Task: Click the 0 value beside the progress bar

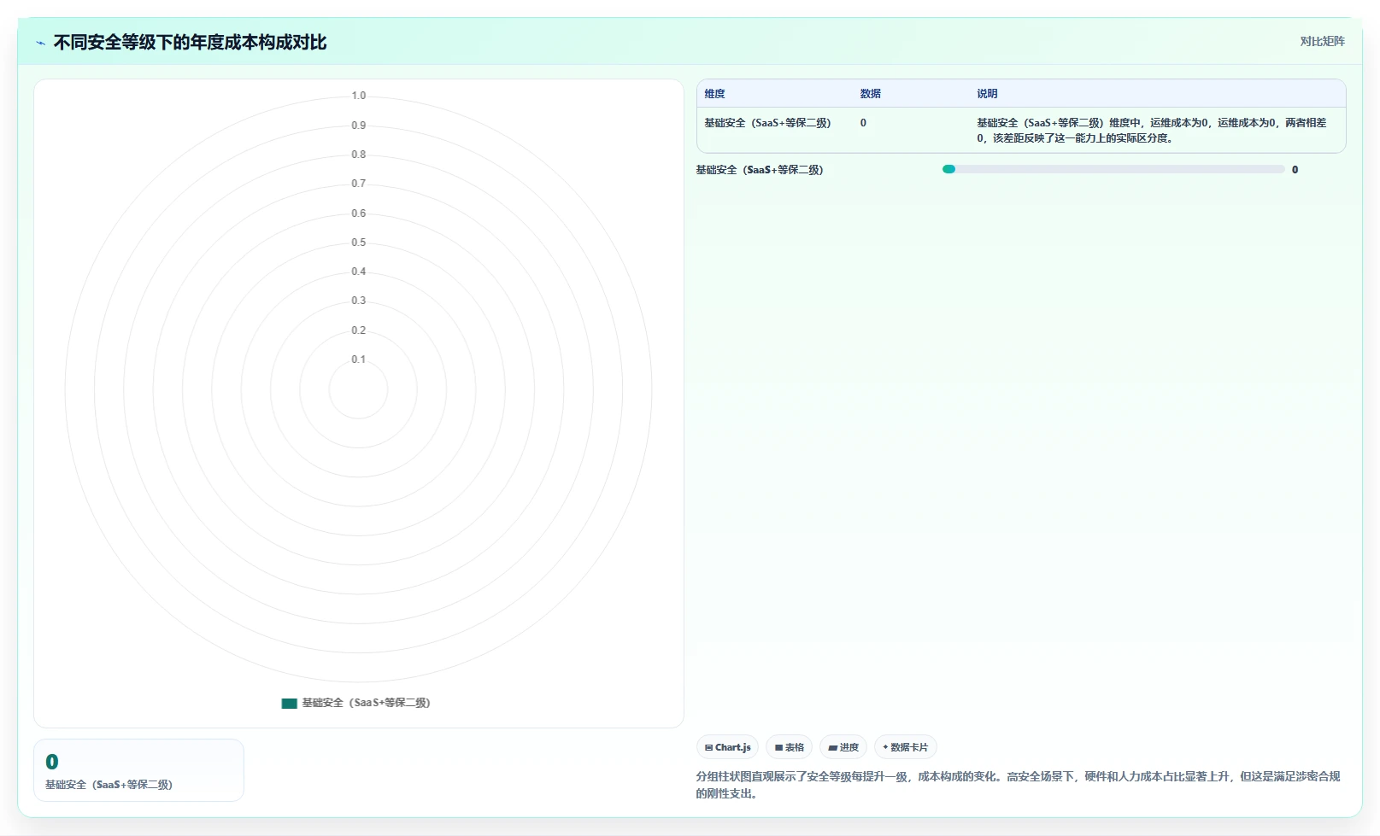Action: (1295, 170)
